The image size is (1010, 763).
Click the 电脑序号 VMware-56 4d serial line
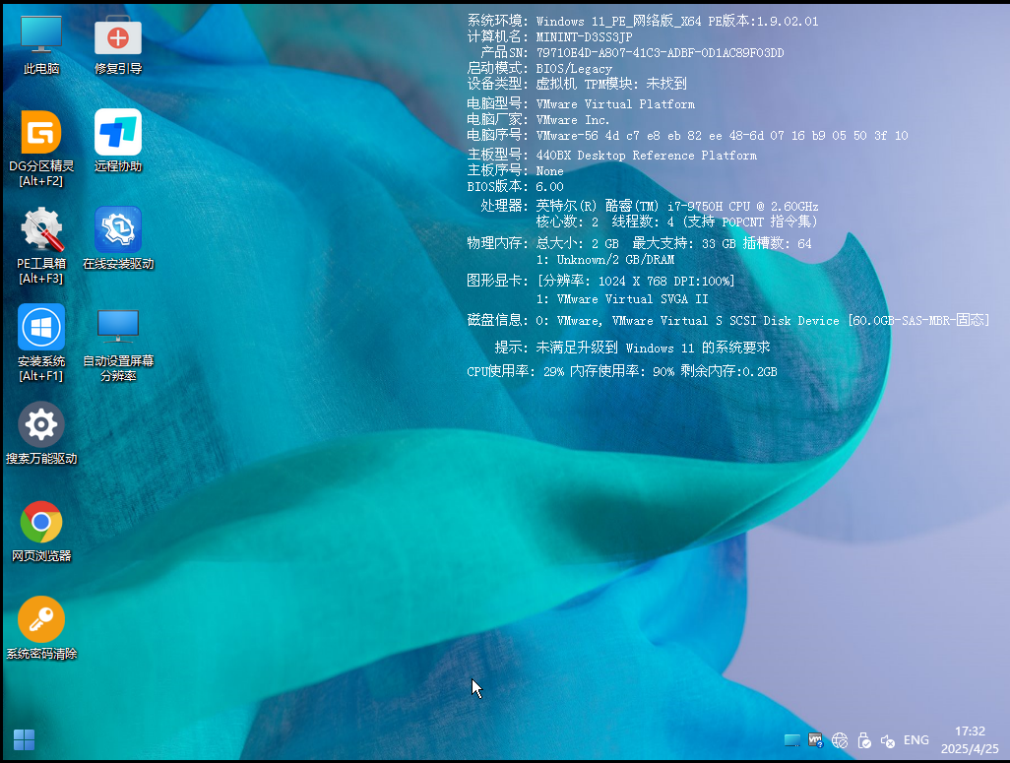687,135
